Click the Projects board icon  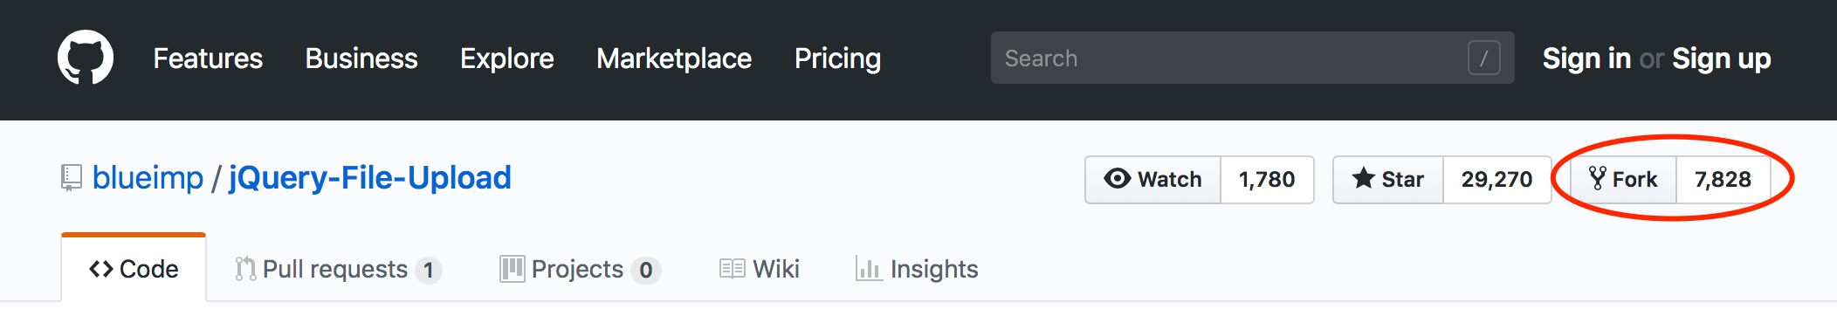click(x=512, y=269)
